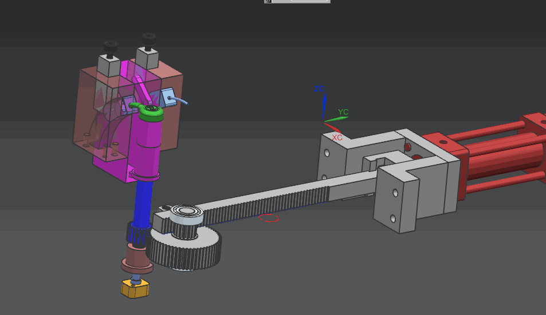
Task: Click the green clamp ring
Action: [150, 113]
